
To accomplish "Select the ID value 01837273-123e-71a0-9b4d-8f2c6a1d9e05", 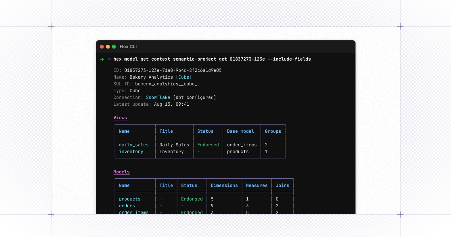I will point(173,70).
